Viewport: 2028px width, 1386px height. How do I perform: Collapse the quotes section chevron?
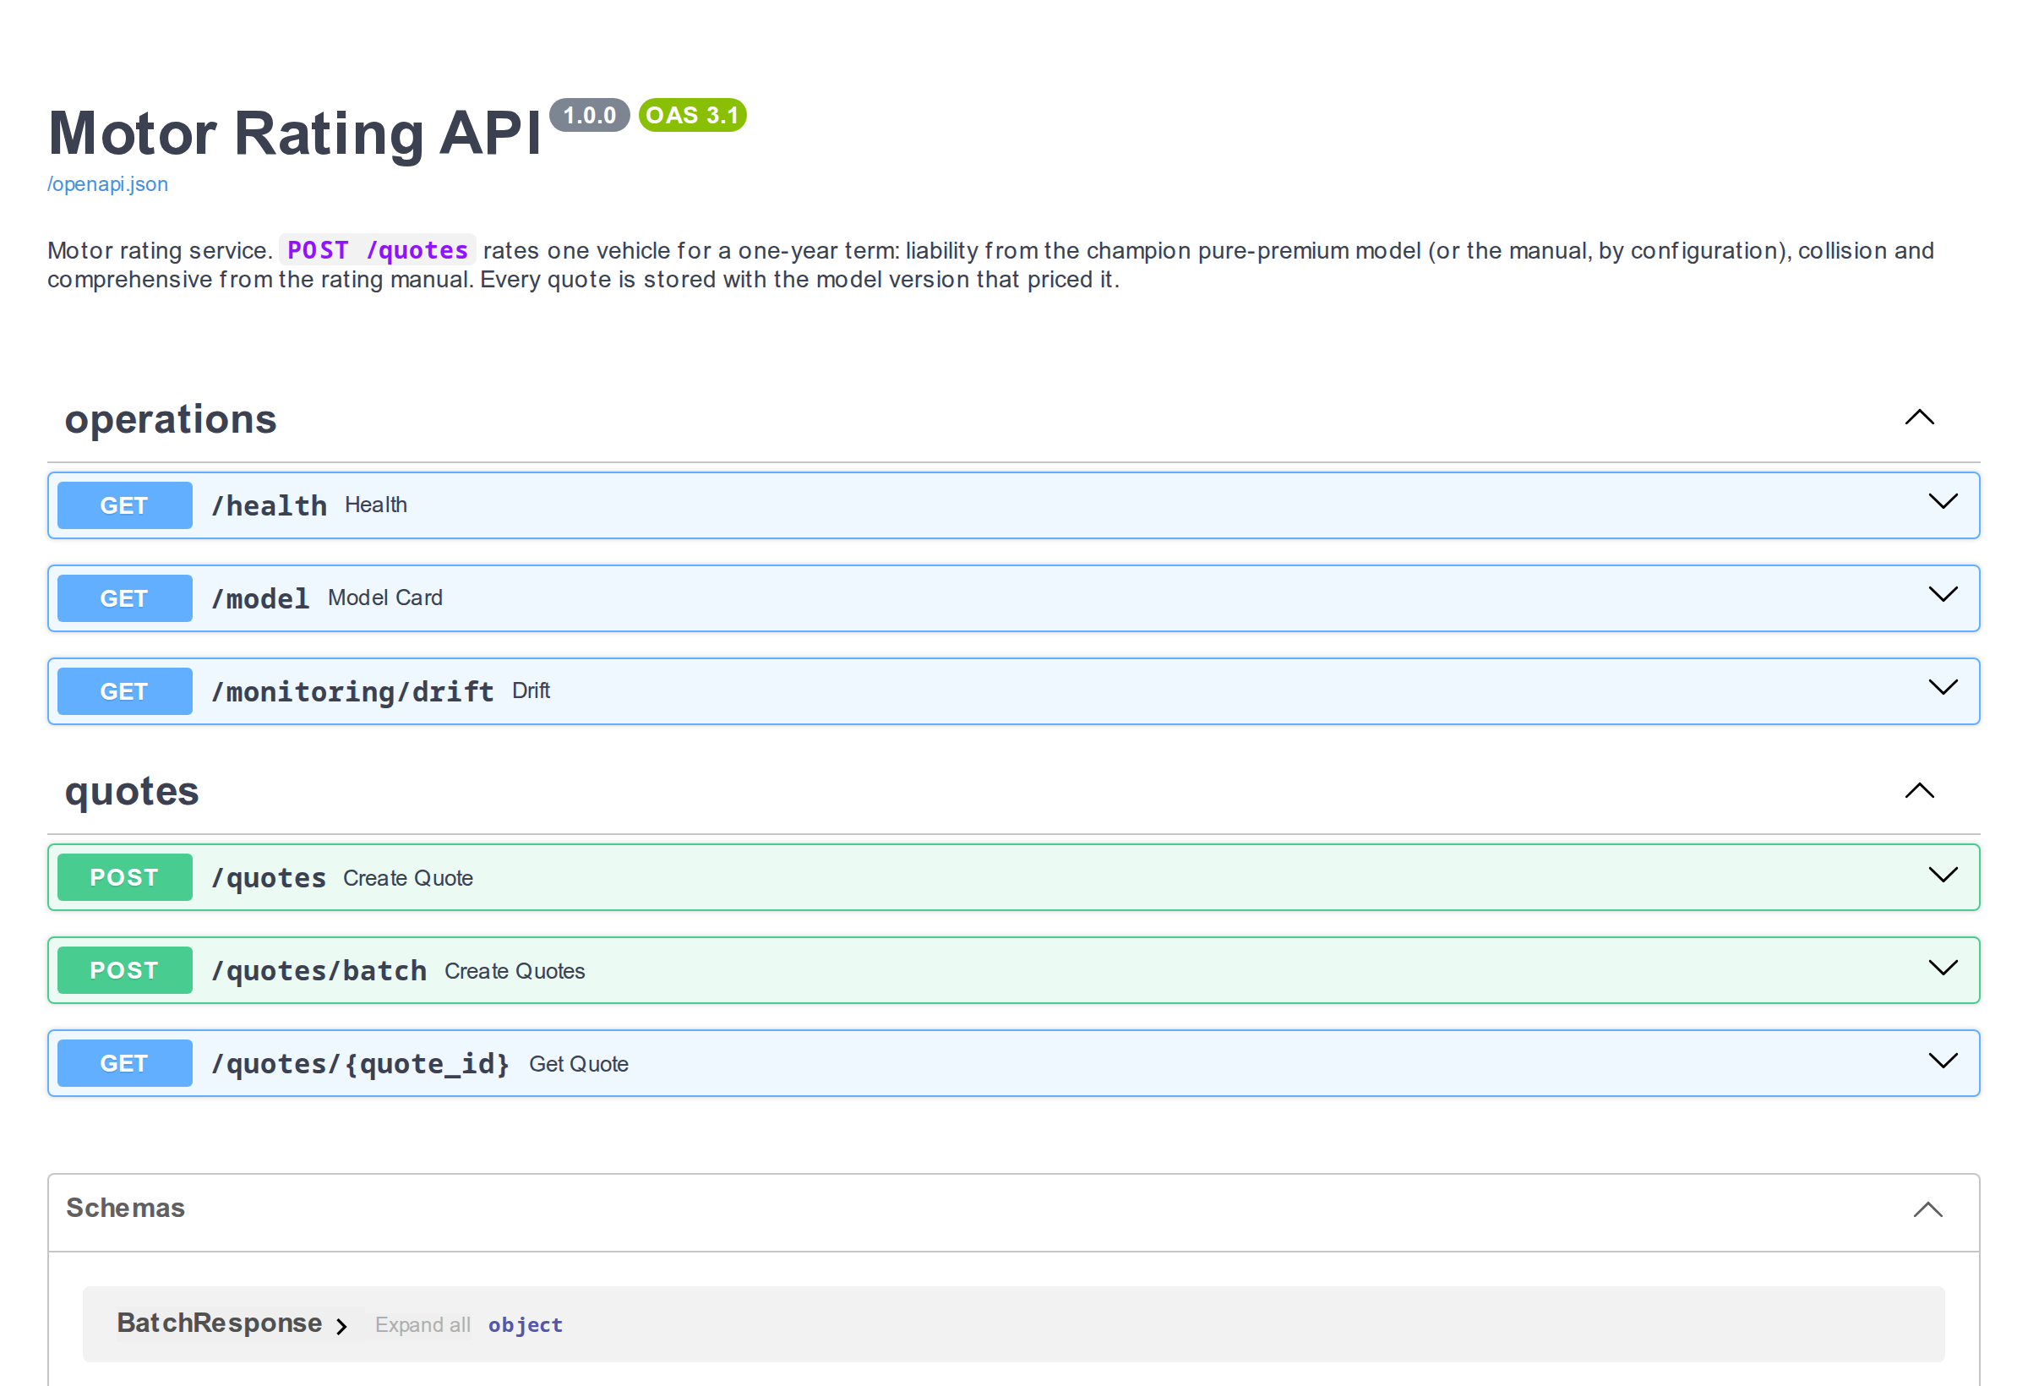coord(1919,791)
